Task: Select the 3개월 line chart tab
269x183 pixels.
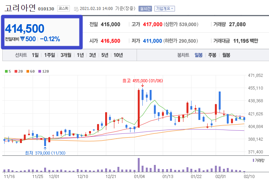Action: point(66,55)
